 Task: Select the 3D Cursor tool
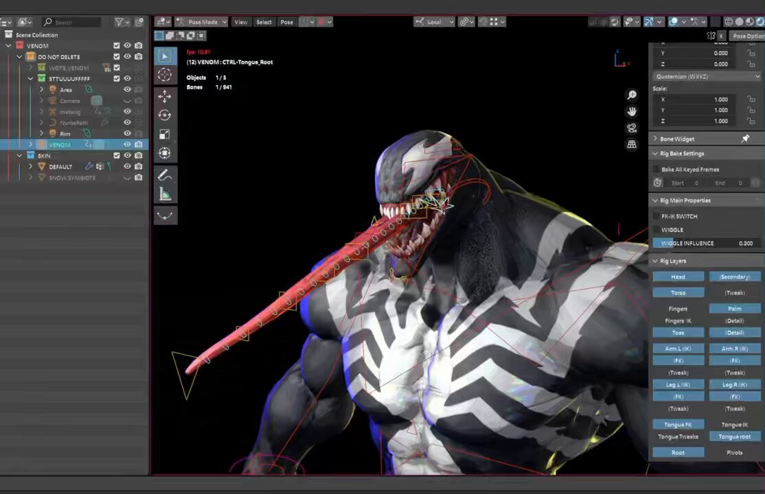point(165,75)
